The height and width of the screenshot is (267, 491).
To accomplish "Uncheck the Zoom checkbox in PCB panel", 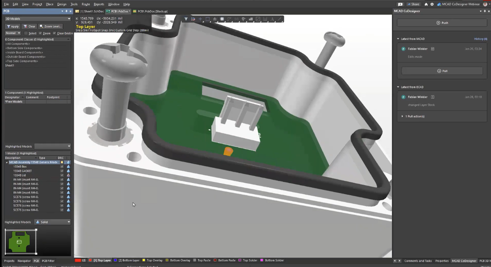I will [40, 33].
